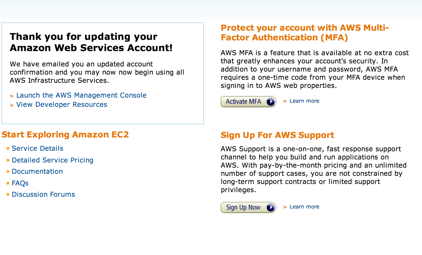
Task: Open View Developer Resources link
Action: [x=62, y=105]
